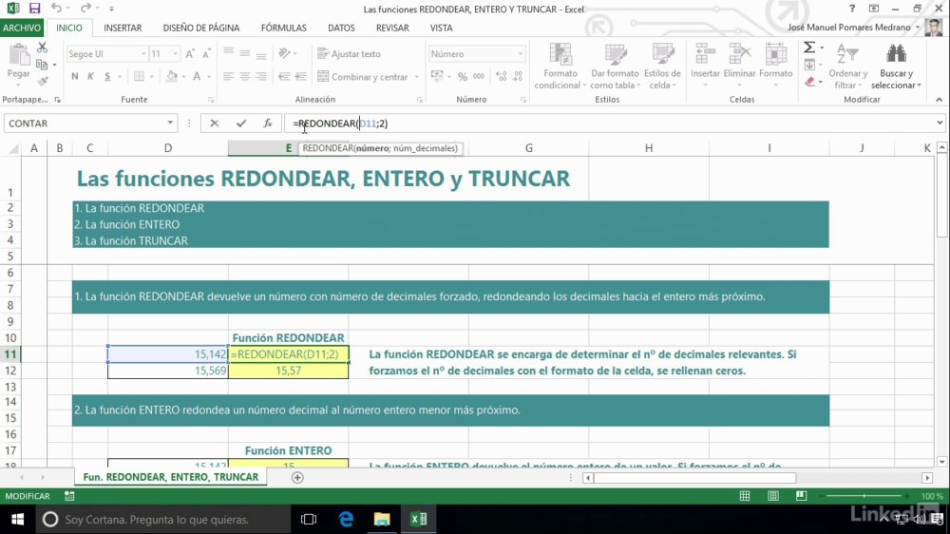The image size is (950, 534).
Task: Open the Segoe UI font dropdown
Action: coord(143,54)
